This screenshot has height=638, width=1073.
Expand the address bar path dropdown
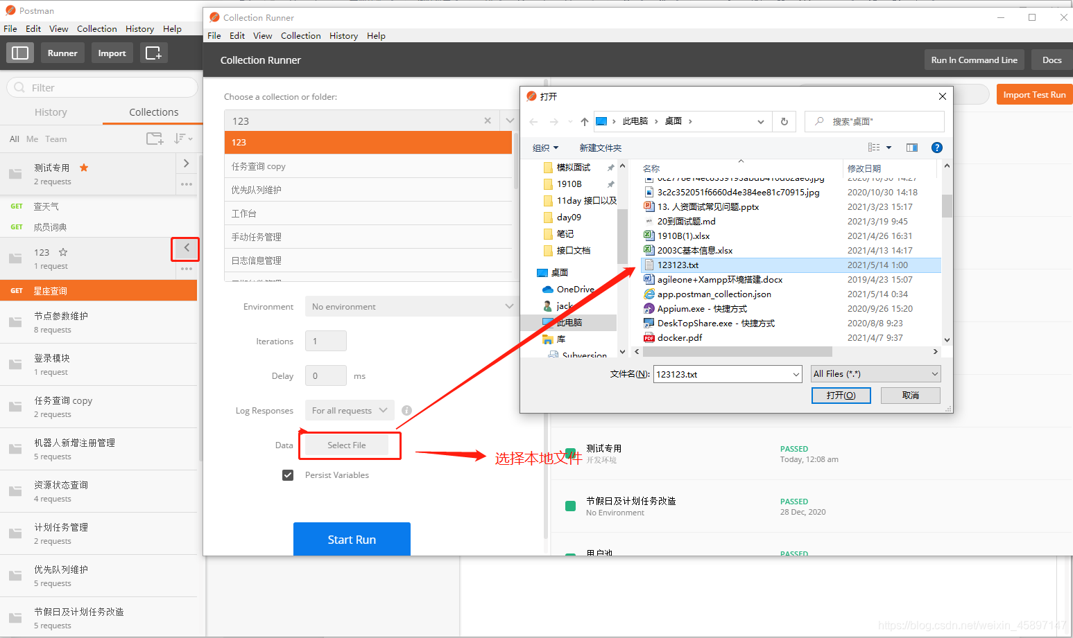[761, 121]
